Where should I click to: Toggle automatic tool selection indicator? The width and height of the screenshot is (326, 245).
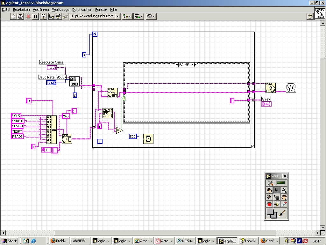(x=280, y=183)
